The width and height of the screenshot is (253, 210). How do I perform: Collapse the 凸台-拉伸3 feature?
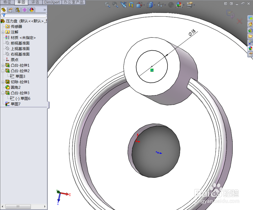coord(3,93)
